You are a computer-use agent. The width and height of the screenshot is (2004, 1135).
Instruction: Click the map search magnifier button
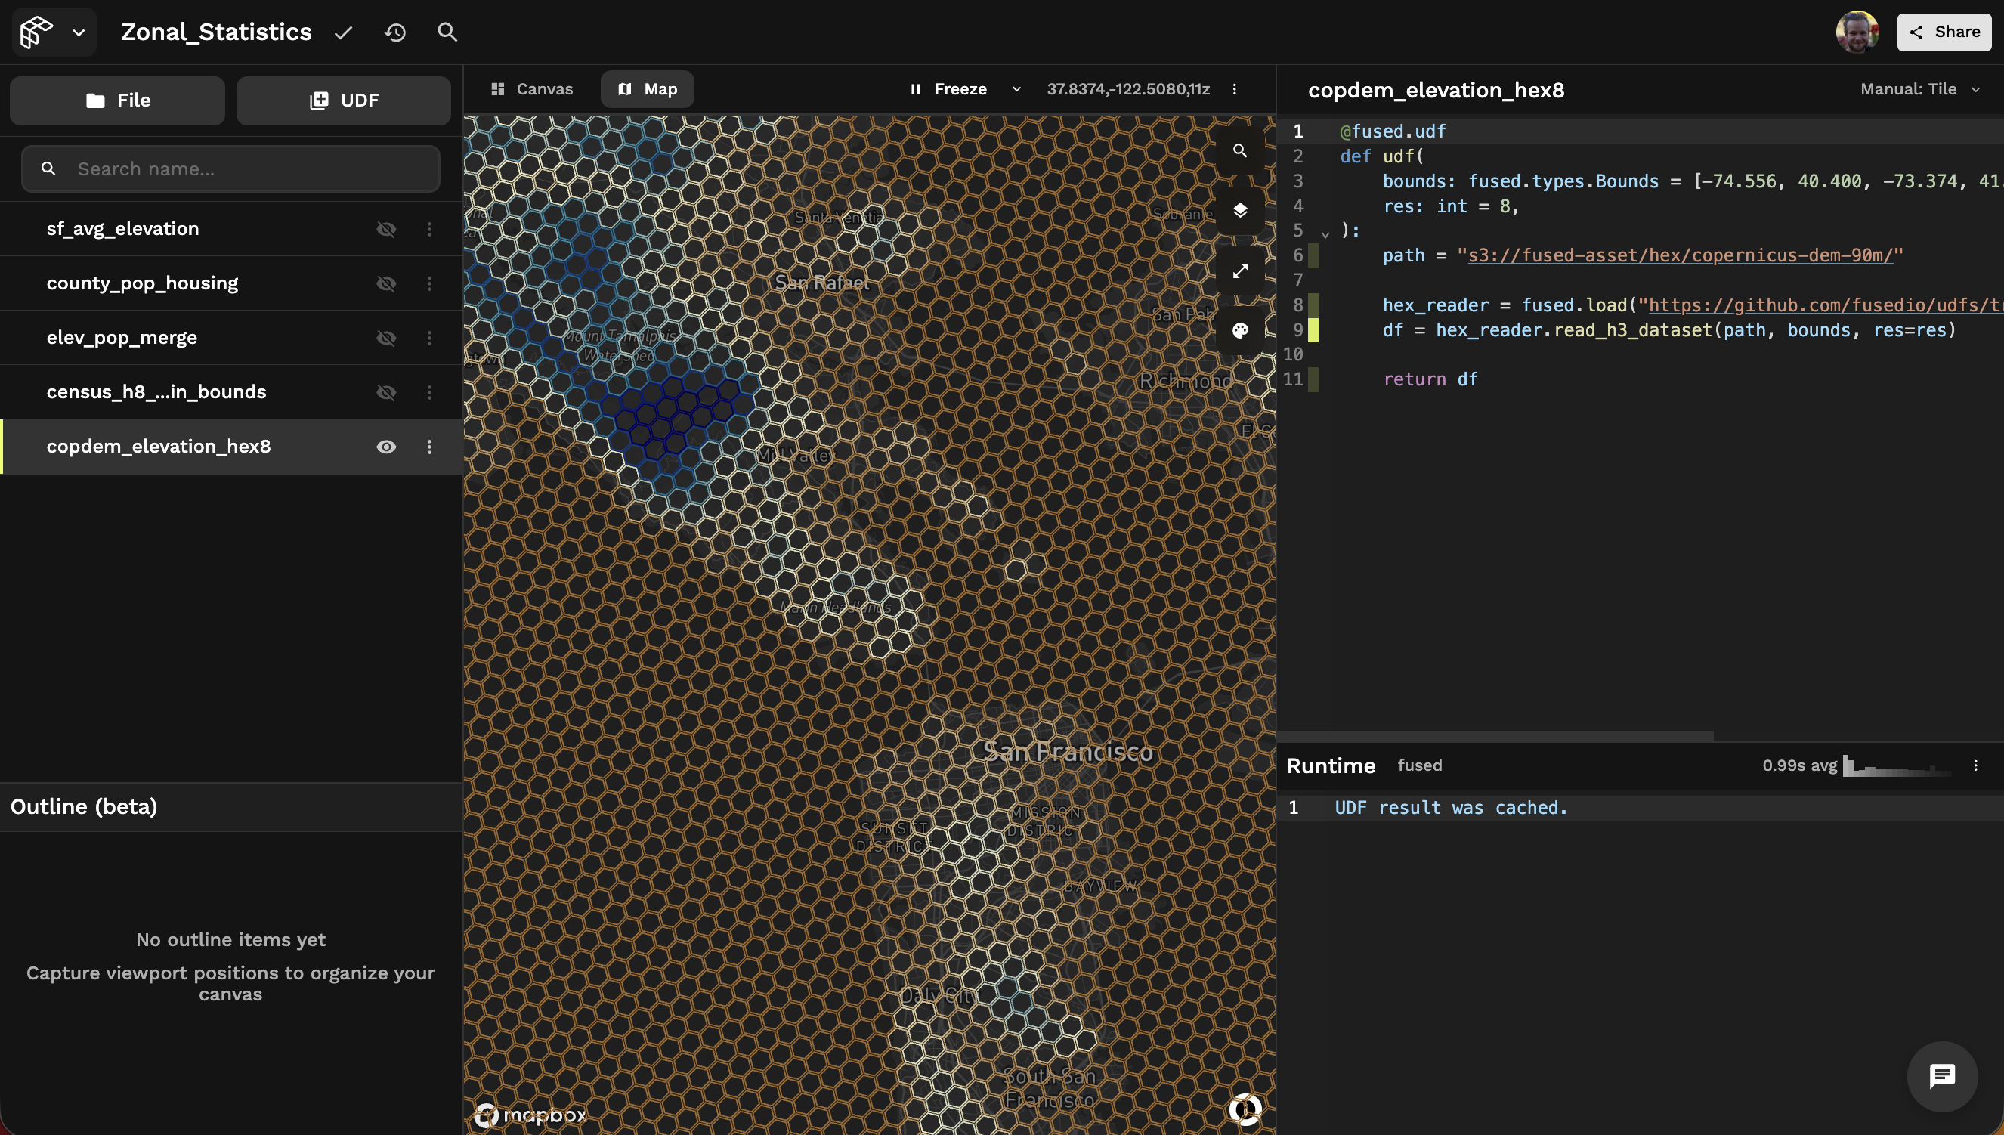point(1239,150)
